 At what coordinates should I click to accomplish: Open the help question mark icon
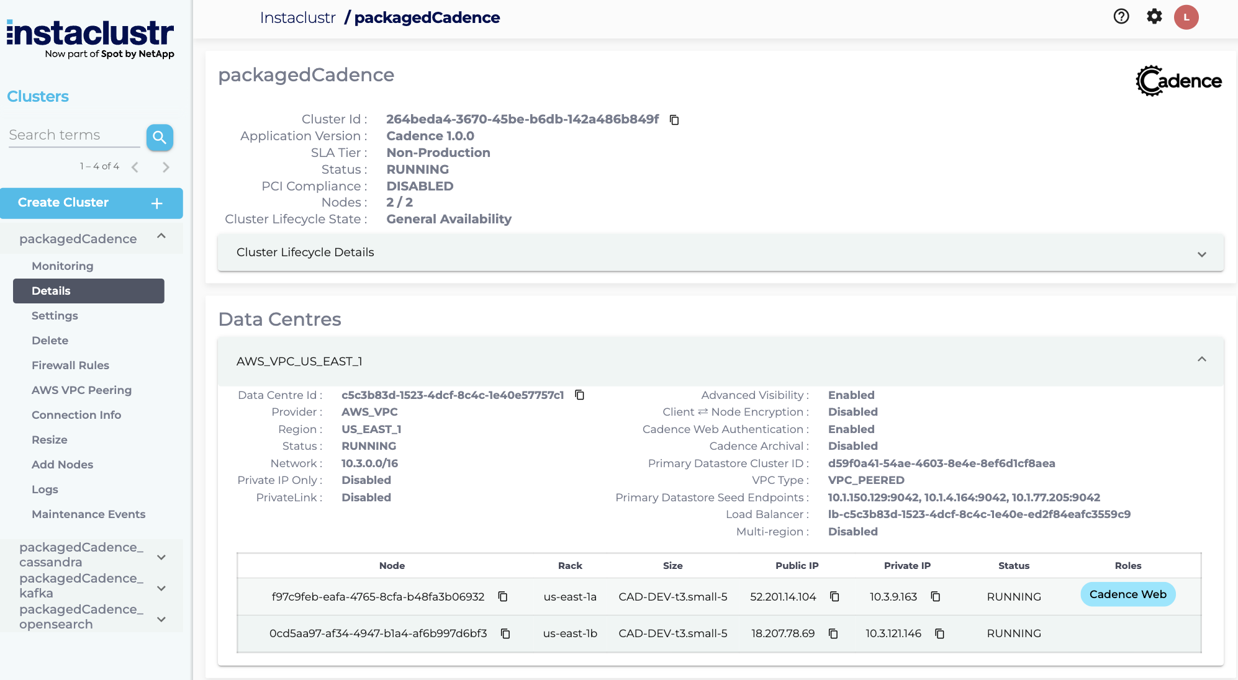point(1121,17)
